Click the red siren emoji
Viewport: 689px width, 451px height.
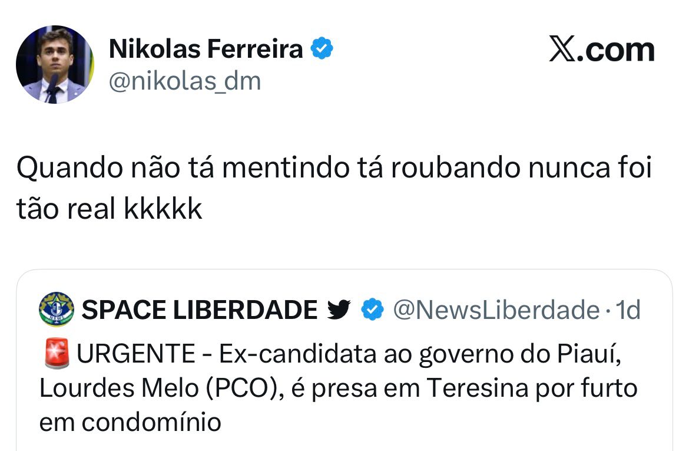pos(56,355)
